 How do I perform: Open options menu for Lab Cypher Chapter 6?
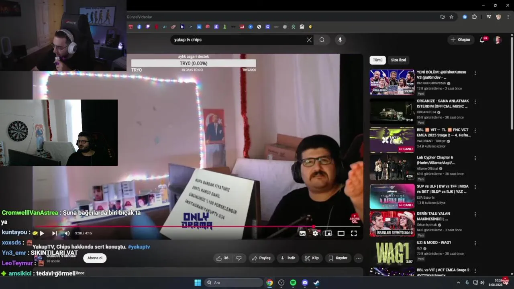[x=475, y=159]
